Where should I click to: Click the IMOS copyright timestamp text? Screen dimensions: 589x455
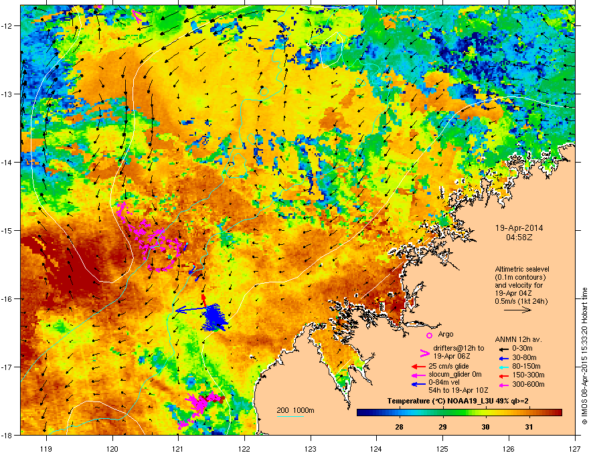(x=584, y=356)
